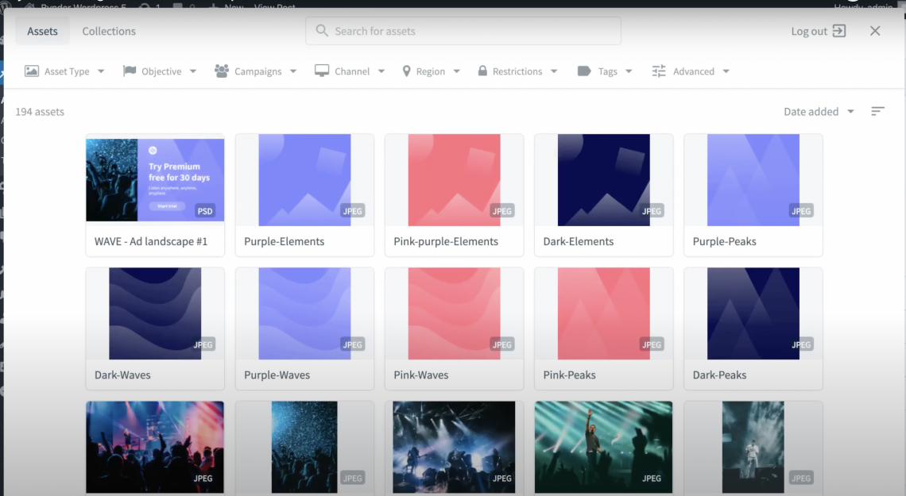Select the Assets tab
The width and height of the screenshot is (906, 496).
tap(42, 31)
